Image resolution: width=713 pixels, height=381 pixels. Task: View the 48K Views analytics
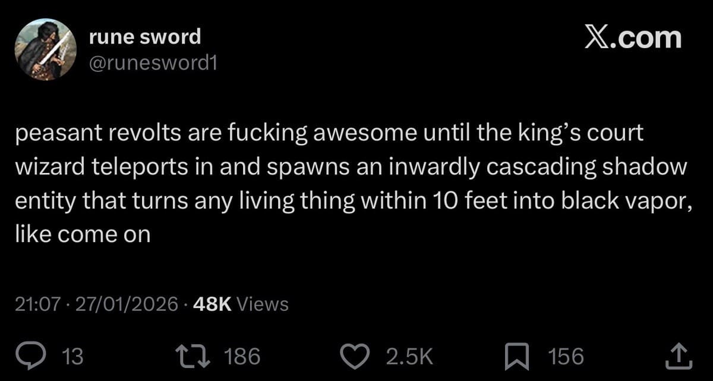[x=241, y=304]
